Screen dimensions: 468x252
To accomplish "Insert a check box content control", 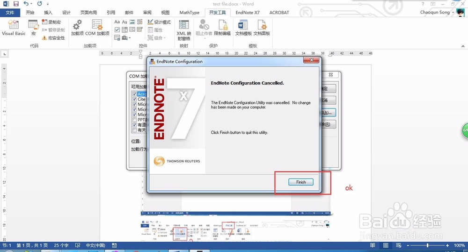I will pyautogui.click(x=117, y=29).
